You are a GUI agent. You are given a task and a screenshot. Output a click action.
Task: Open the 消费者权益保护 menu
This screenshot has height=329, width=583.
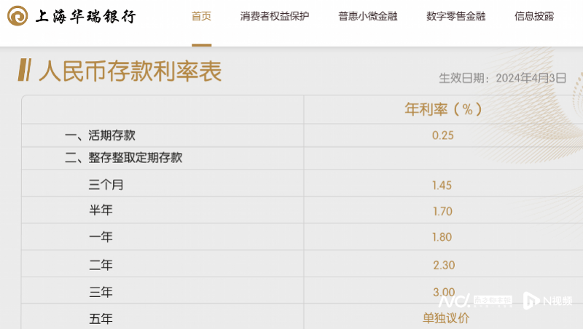pyautogui.click(x=275, y=16)
